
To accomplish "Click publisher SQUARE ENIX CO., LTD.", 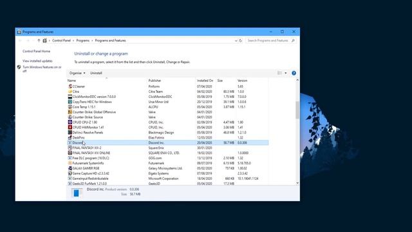I will [x=164, y=153].
